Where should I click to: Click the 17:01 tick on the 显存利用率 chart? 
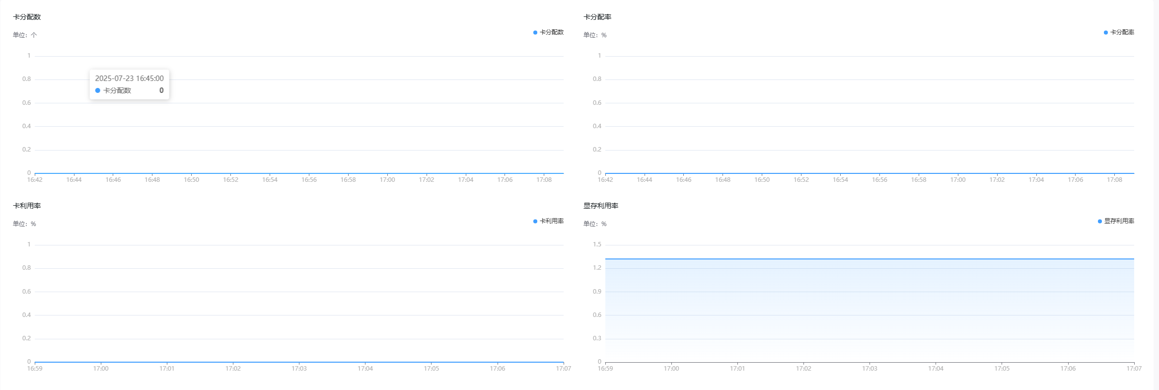(x=737, y=369)
